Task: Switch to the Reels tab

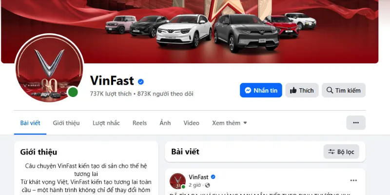Action: 139,123
